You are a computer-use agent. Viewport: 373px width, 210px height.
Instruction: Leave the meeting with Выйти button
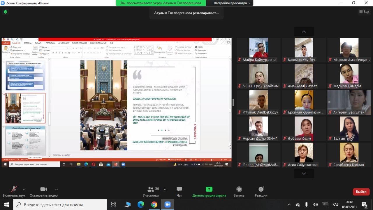point(361,192)
